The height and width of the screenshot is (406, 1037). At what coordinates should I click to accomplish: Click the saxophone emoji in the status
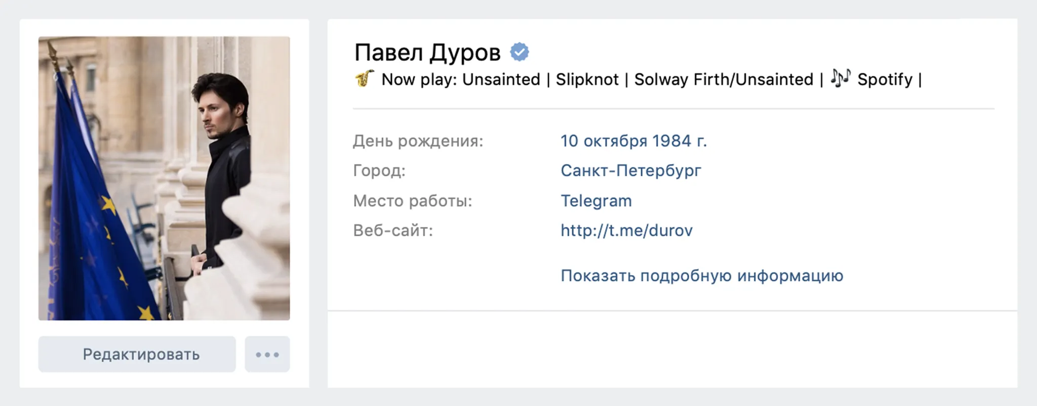[x=364, y=78]
